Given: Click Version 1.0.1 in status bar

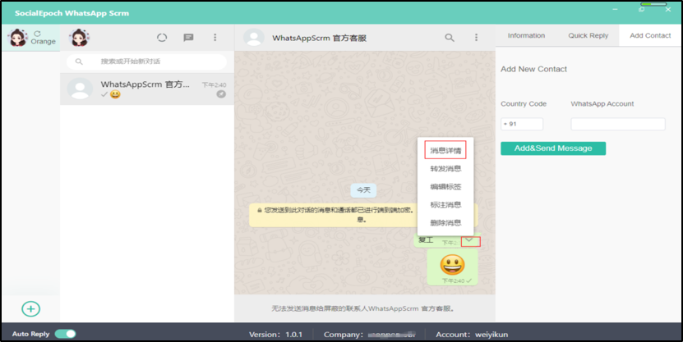Looking at the screenshot, I should 275,335.
